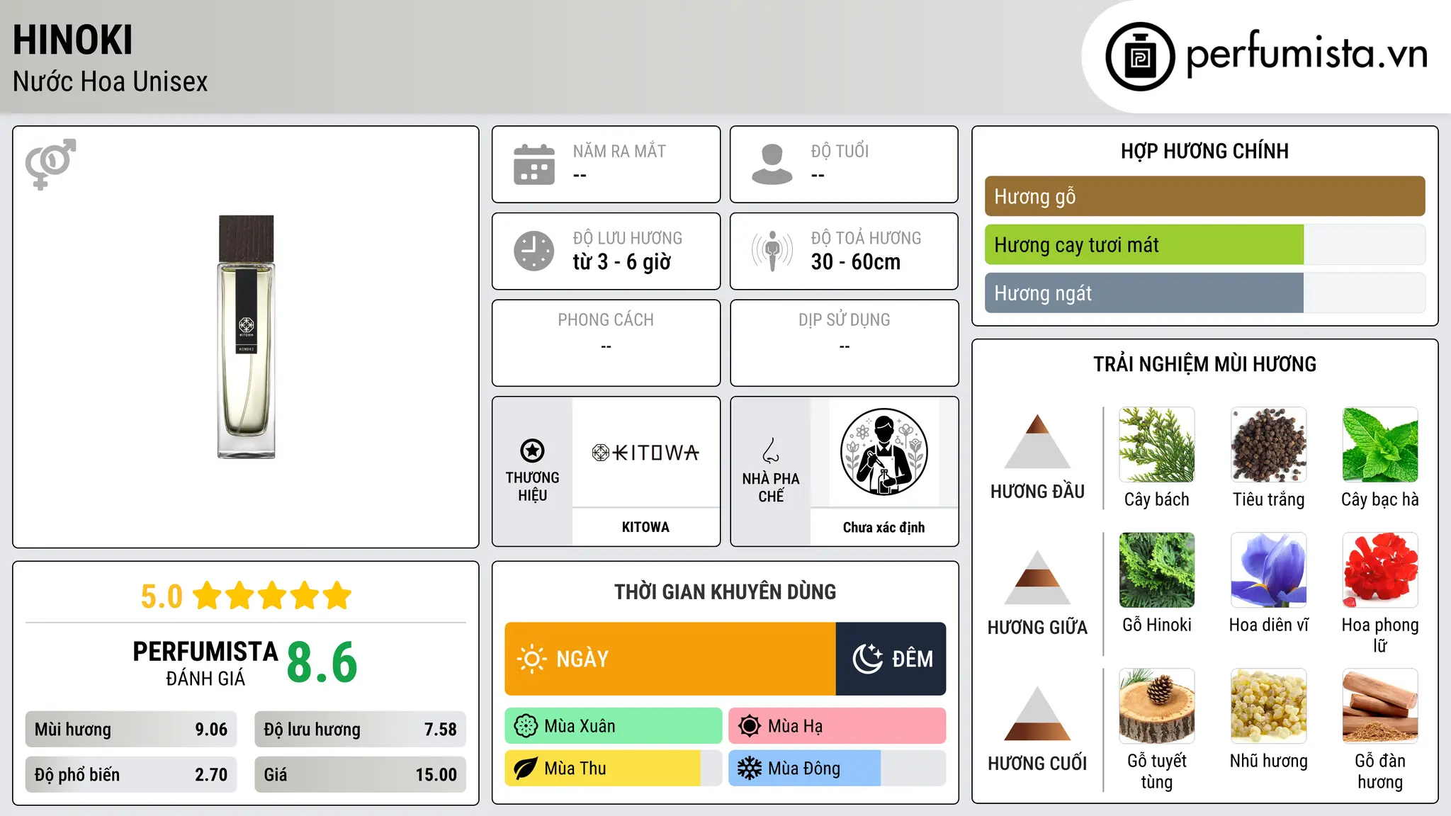The height and width of the screenshot is (816, 1451).
Task: Click the KITOWA brand name label
Action: [x=645, y=527]
